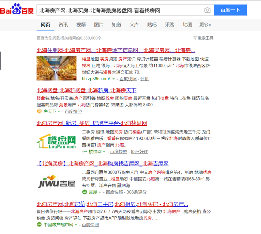Screen dimensions: 261x234
Task: Open 百度快照 for 中国房产超市网 result
Action: [90, 225]
